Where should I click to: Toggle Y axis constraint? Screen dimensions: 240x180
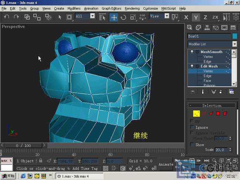coord(196,17)
